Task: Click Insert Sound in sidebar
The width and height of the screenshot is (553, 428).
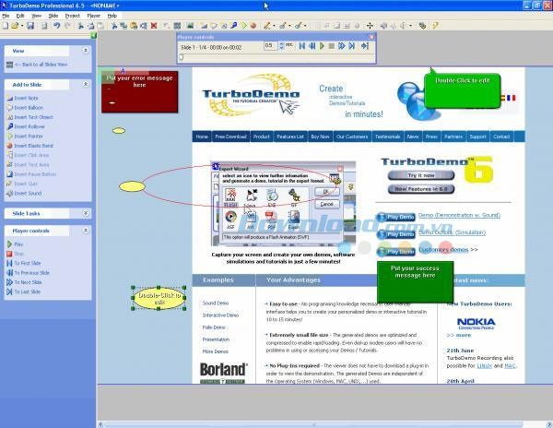Action: tap(24, 194)
